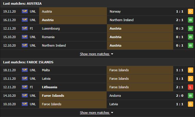Open the Northern Ireland link on 16.11.20 row
The width and height of the screenshot is (195, 117).
121,20
